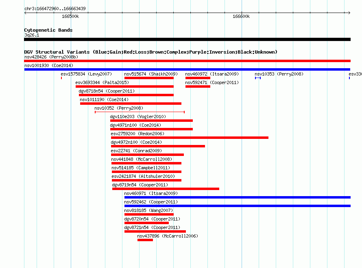Click the red bar under dgv4971n100
This screenshot has width=362, height=268.
(151, 129)
